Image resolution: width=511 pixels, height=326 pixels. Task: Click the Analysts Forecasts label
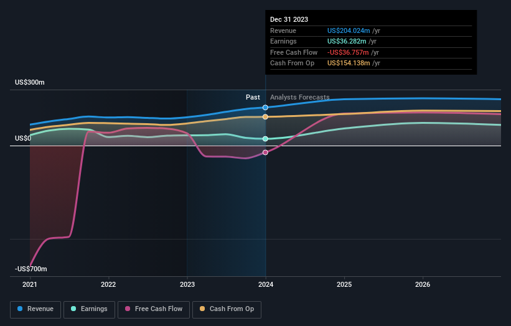click(299, 97)
